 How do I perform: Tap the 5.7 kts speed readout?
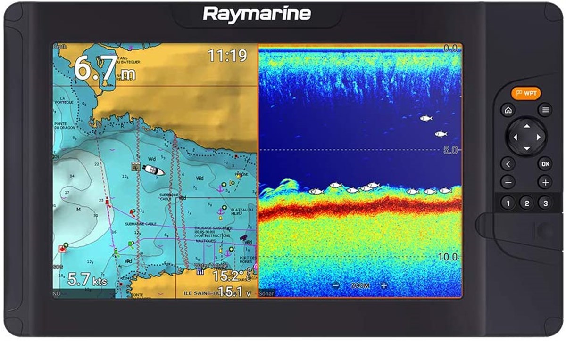(x=87, y=280)
